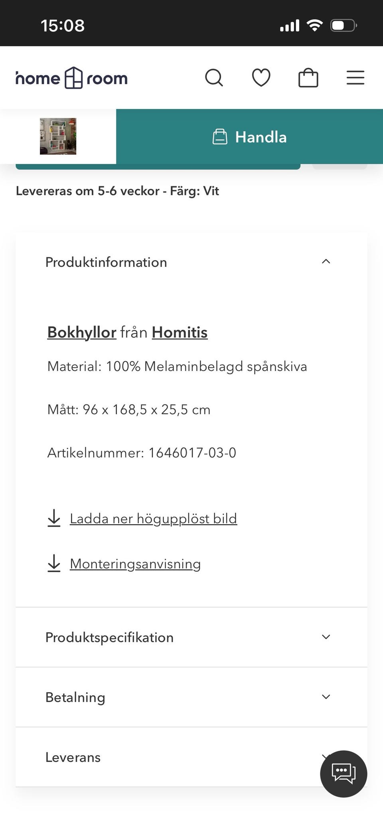383x829 pixels.
Task: Expand the Leverans section
Action: tap(326, 757)
